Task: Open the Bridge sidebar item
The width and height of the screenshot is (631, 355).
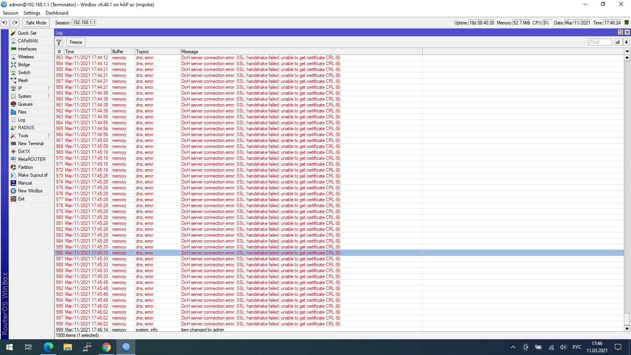Action: pos(24,65)
